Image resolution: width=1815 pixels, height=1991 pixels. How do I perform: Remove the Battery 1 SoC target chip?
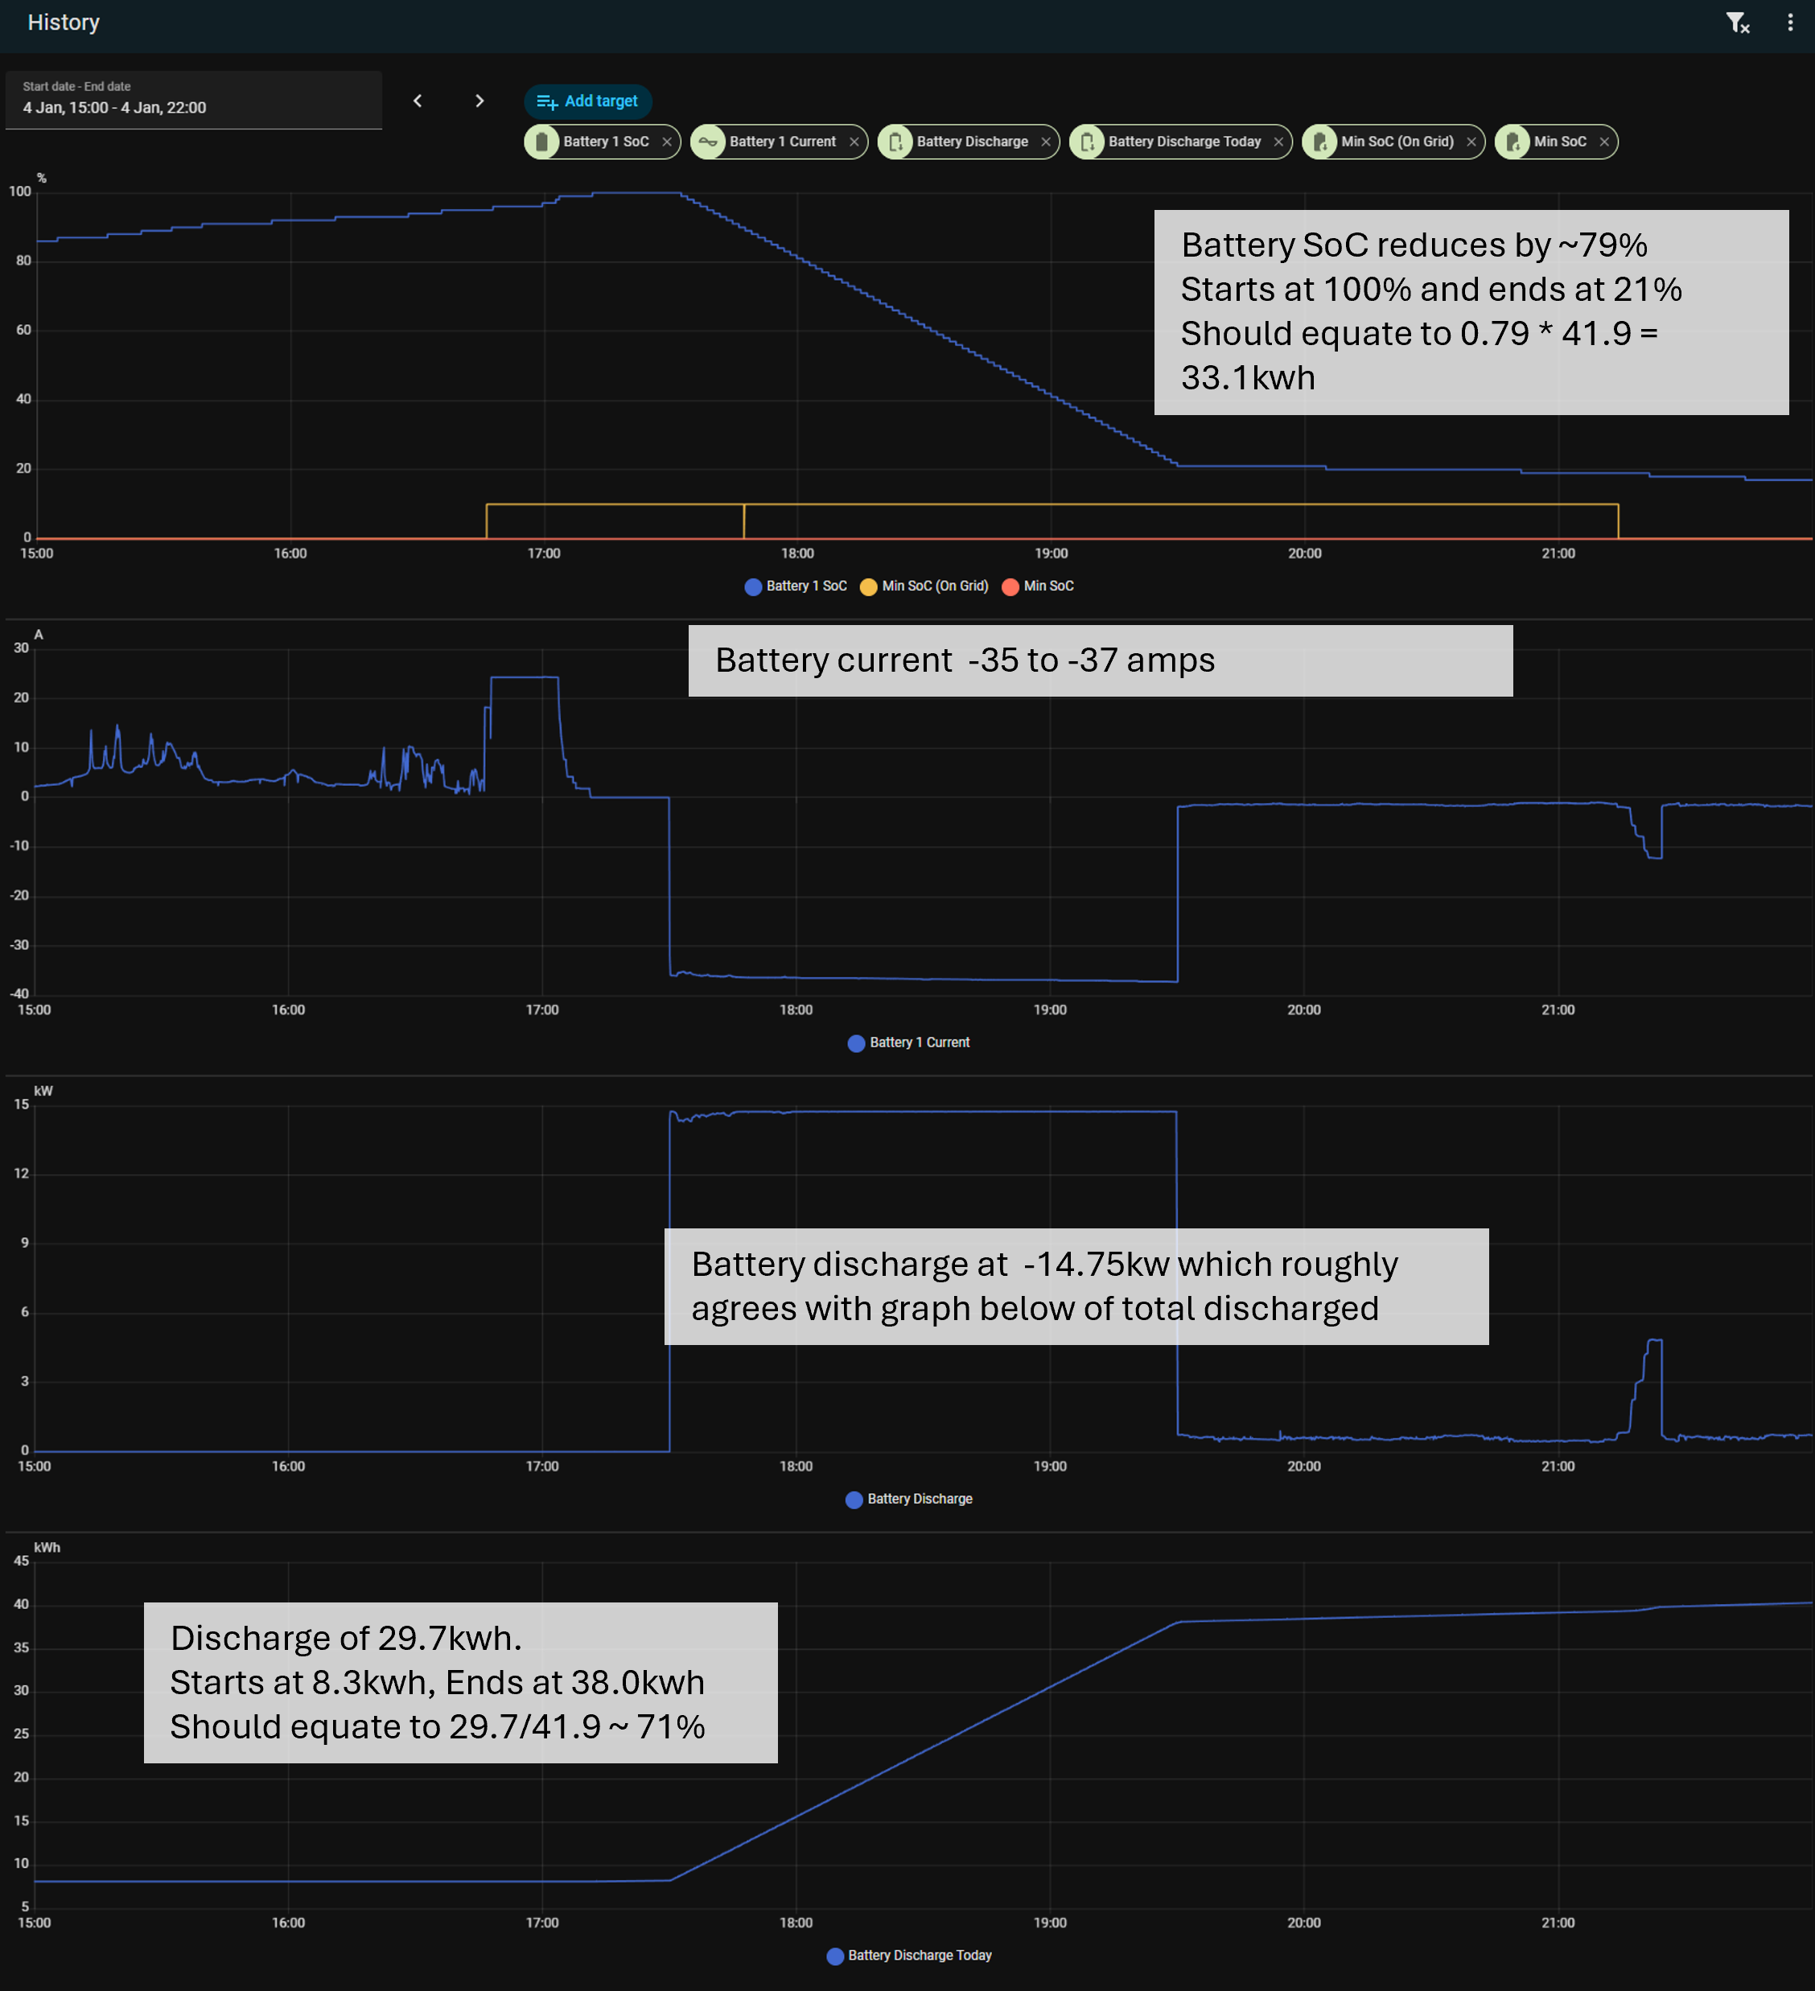pyautogui.click(x=668, y=142)
